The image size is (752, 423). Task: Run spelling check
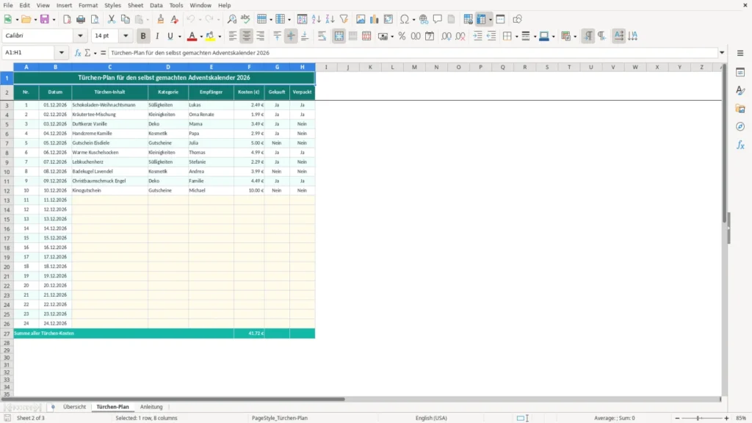[245, 19]
